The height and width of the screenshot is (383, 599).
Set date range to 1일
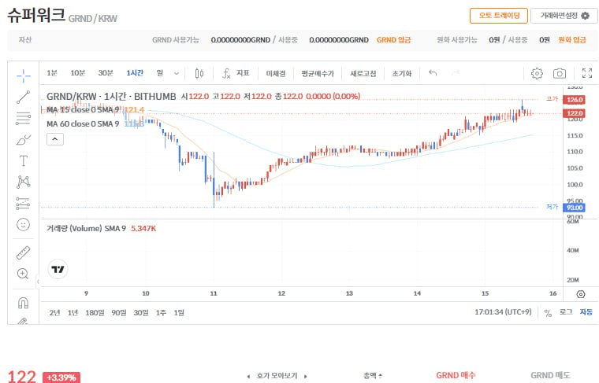click(x=179, y=312)
